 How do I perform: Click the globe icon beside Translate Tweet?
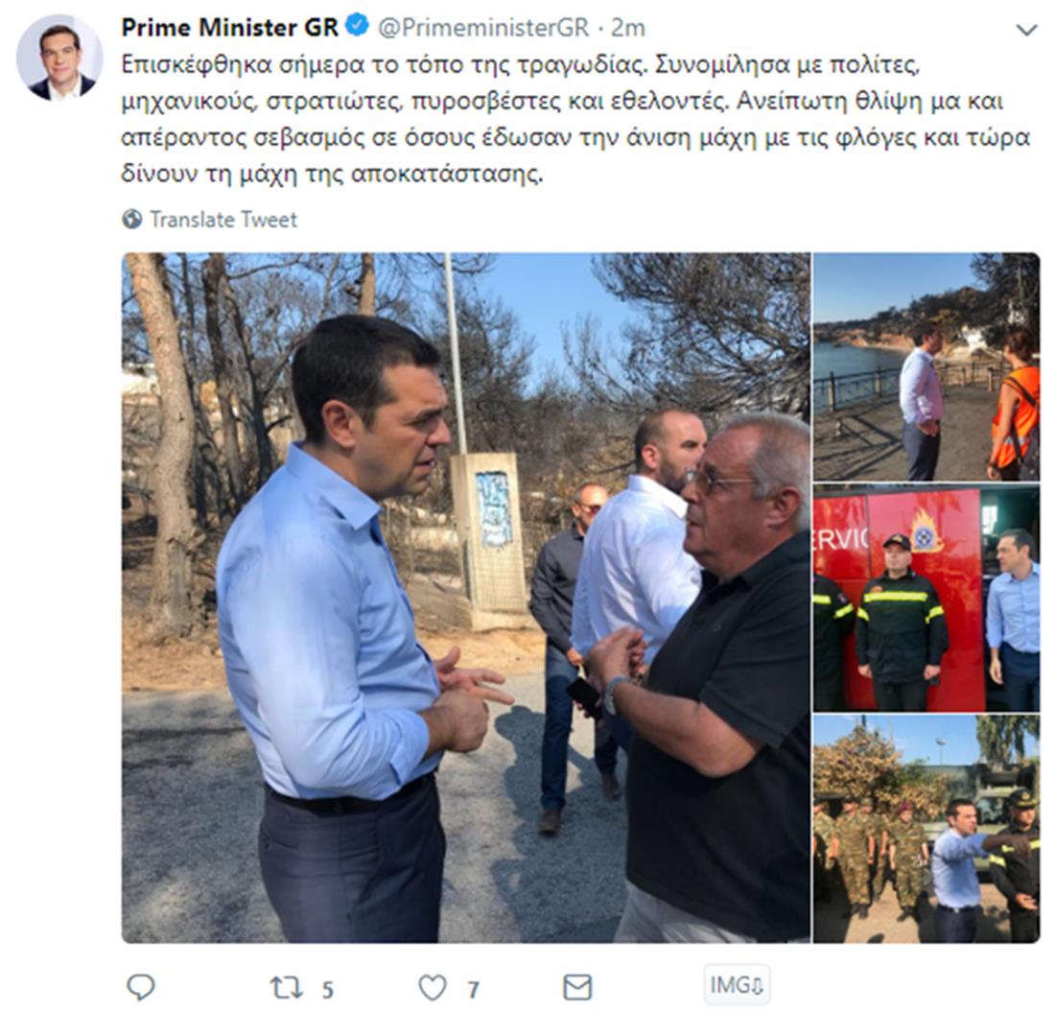(x=132, y=220)
